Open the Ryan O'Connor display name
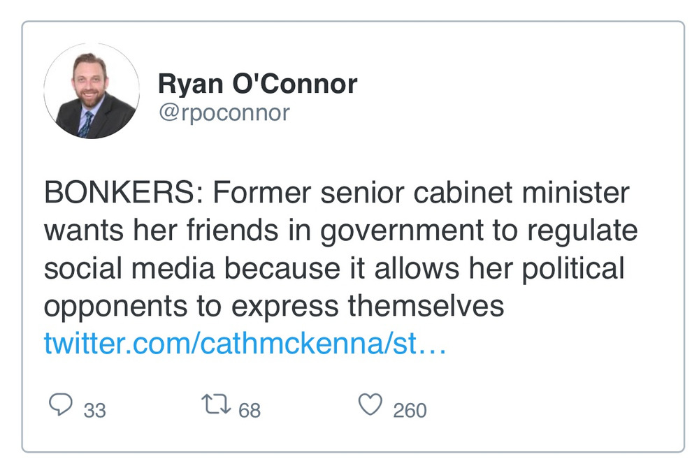The width and height of the screenshot is (699, 468). tap(257, 84)
